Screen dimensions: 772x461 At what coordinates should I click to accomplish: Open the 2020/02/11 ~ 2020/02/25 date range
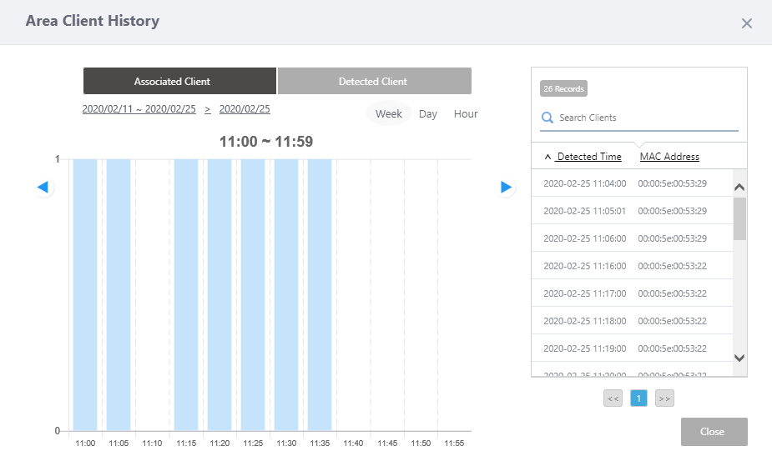(x=139, y=109)
